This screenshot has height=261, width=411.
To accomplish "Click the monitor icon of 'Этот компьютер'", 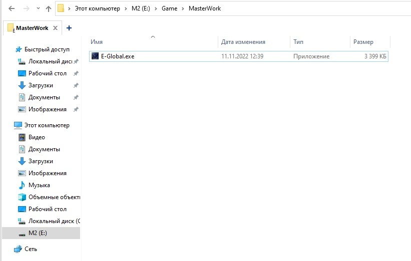I will click(18, 125).
